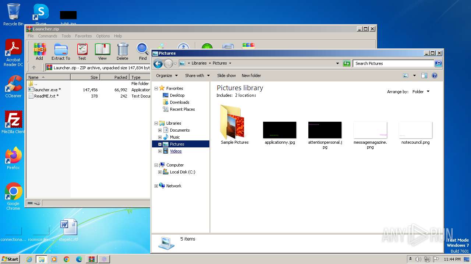This screenshot has width=471, height=264.
Task: Open address bar history dropdown in Pictures
Action: coord(337,63)
